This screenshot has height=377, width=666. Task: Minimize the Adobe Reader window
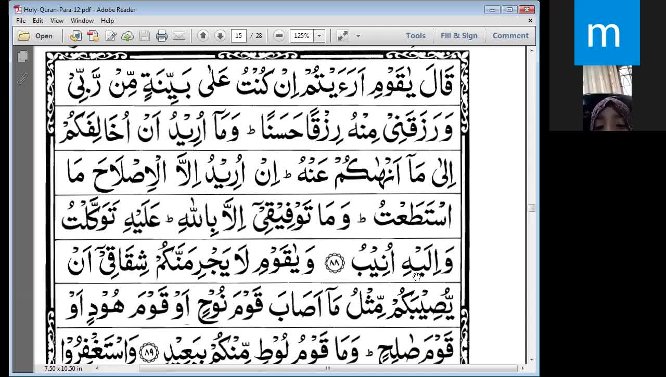tap(492, 9)
